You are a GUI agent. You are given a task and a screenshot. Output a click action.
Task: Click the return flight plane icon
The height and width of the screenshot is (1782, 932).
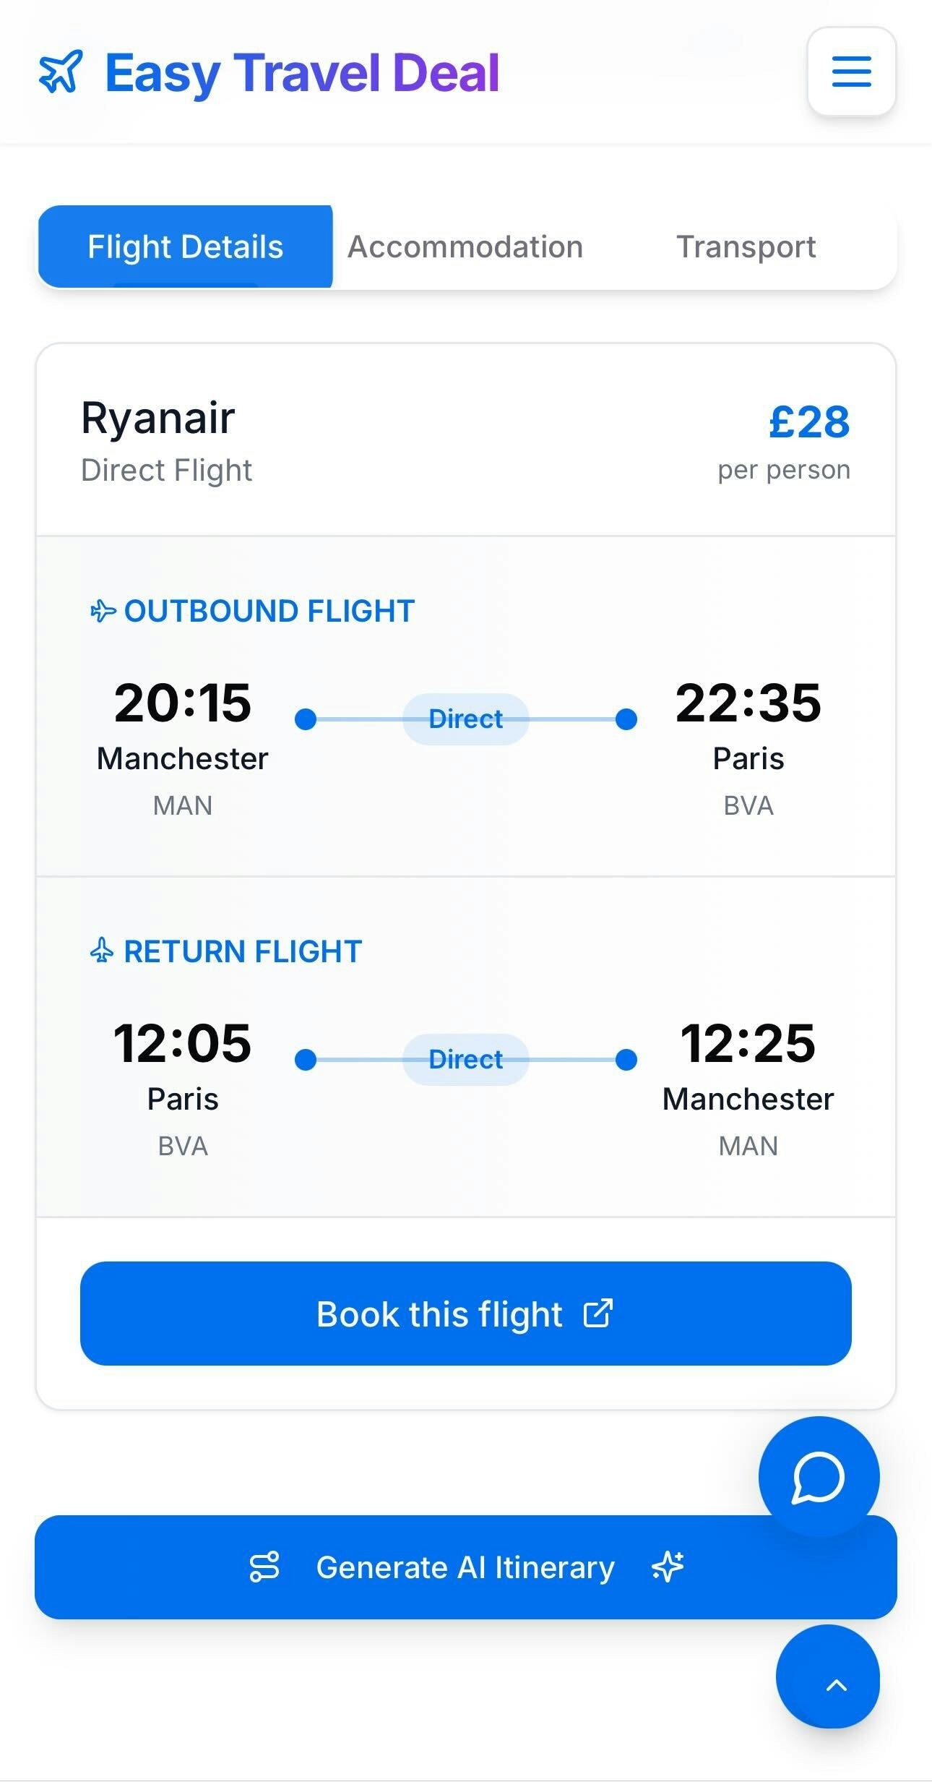click(x=102, y=951)
